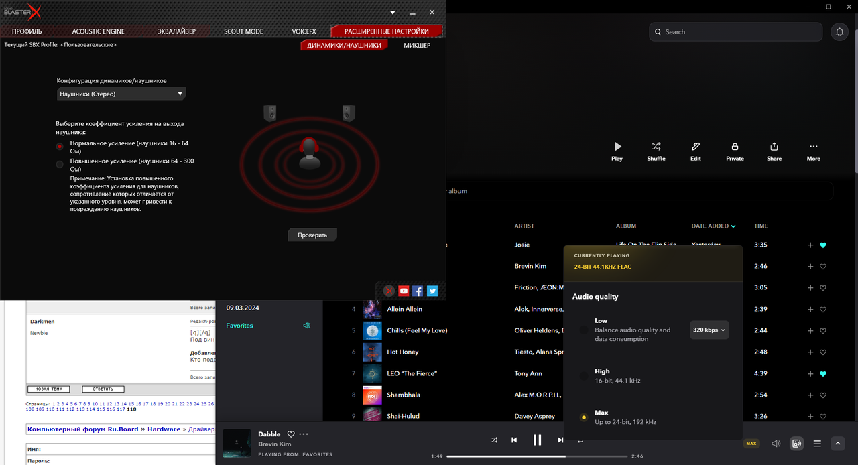Image resolution: width=858 pixels, height=465 pixels.
Task: Open YouTube icon in Sound Blaster window
Action: (404, 291)
